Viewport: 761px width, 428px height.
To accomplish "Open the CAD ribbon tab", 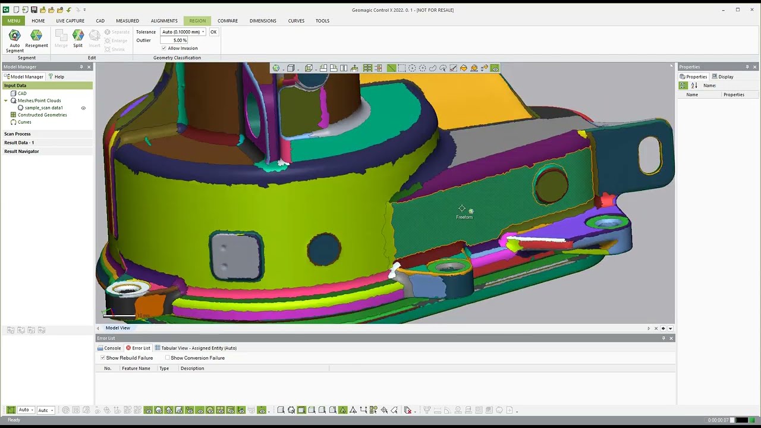I will pyautogui.click(x=100, y=21).
